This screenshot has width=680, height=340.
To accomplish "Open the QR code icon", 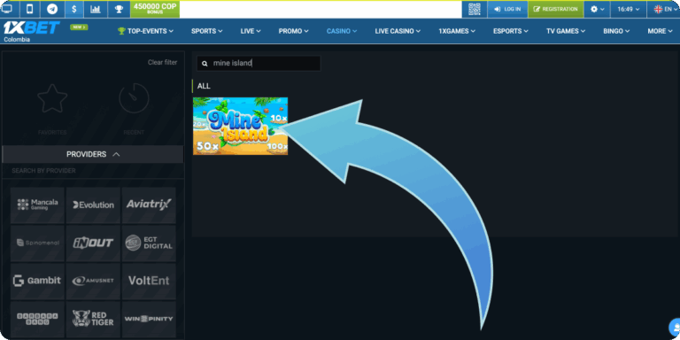I will click(475, 9).
